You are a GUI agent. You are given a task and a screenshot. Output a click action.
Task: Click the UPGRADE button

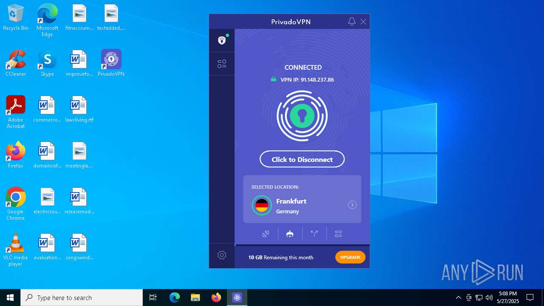pos(350,257)
